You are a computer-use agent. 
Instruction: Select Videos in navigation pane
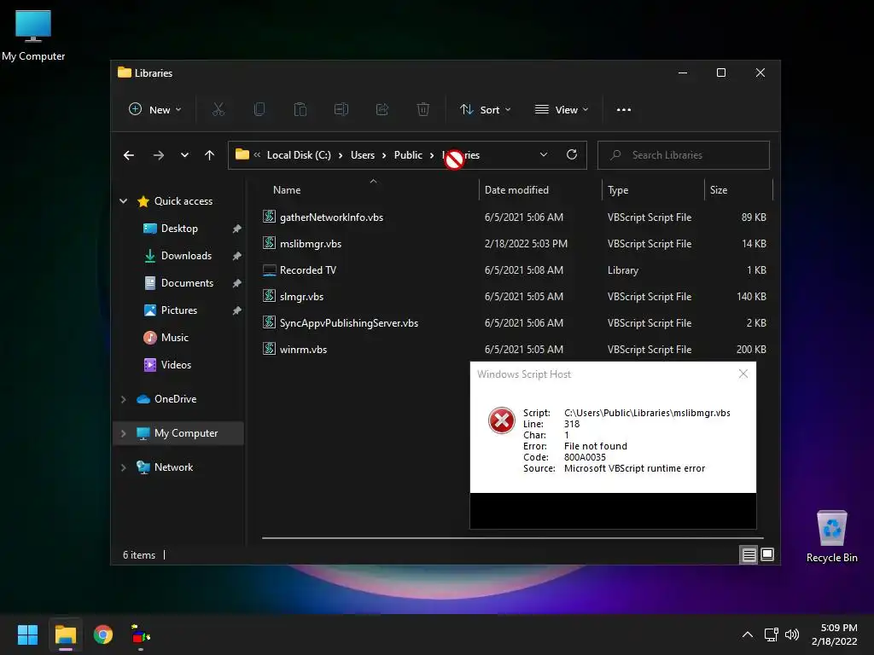pyautogui.click(x=176, y=365)
